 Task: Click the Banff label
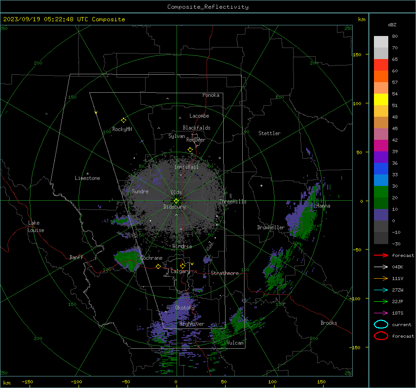[x=76, y=257]
